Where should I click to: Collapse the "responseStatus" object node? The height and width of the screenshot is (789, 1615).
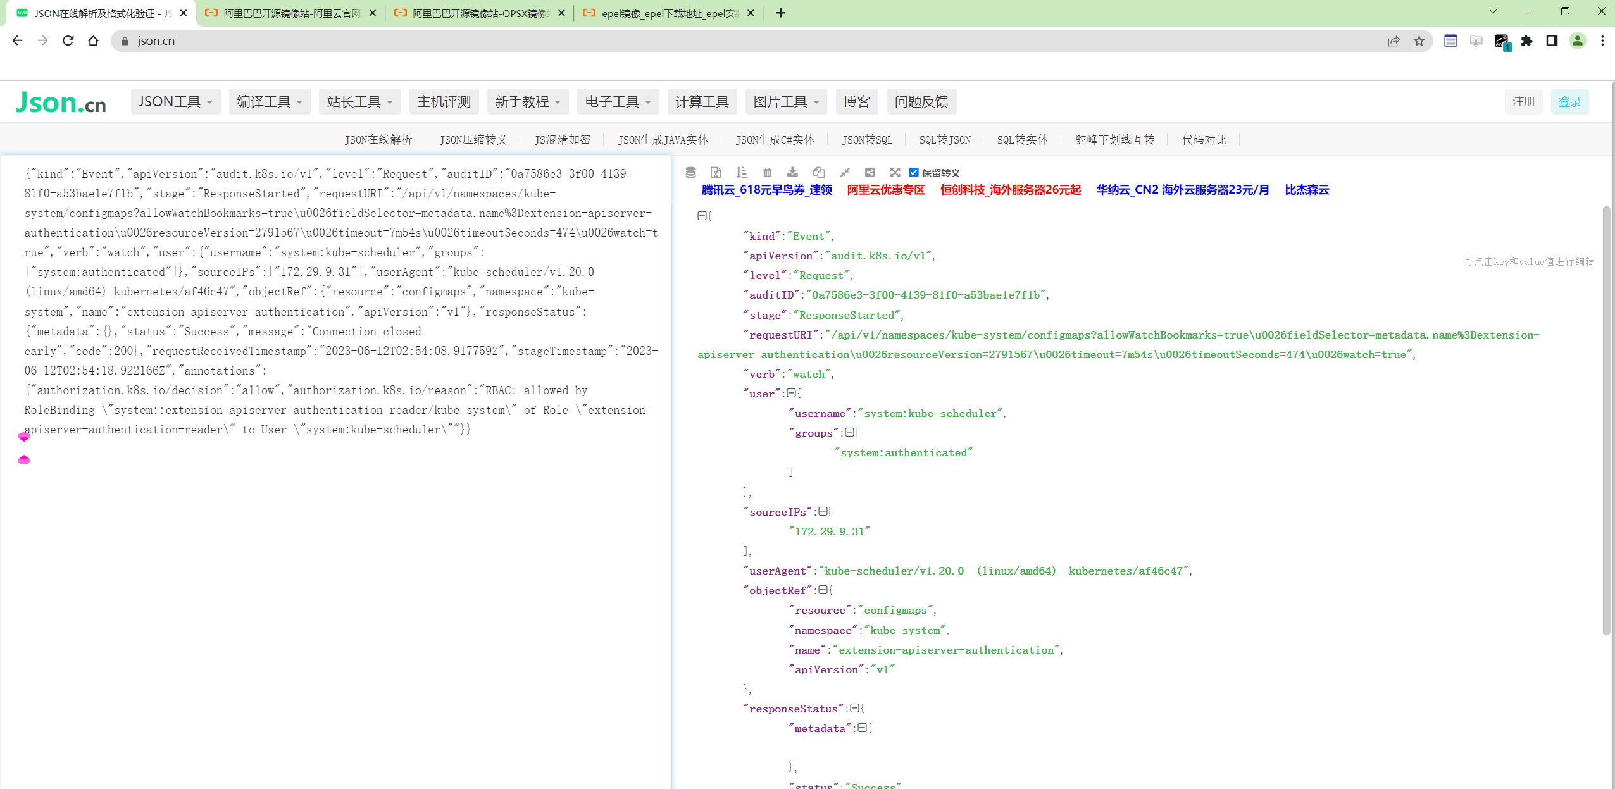click(854, 708)
